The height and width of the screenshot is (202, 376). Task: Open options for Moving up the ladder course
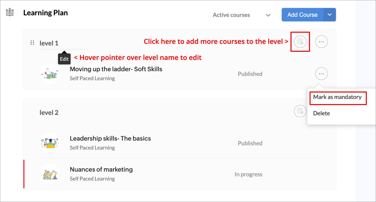tap(321, 74)
